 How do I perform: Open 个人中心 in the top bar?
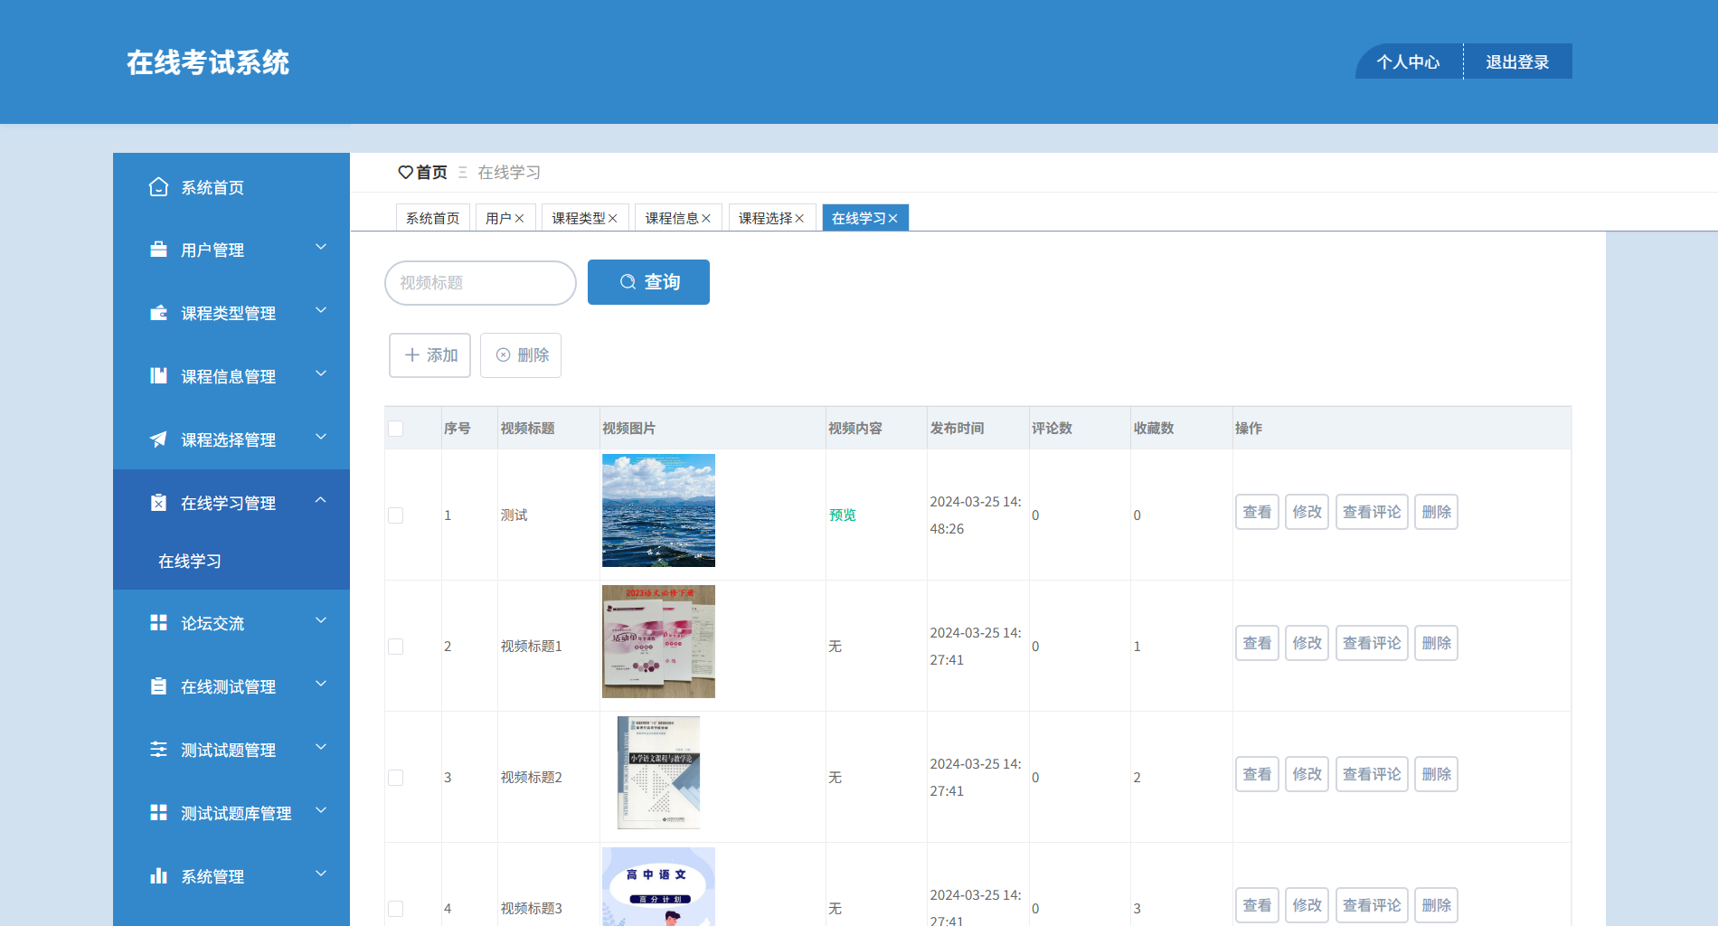click(1408, 61)
